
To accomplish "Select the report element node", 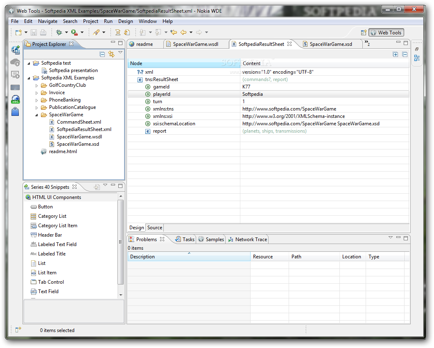I will click(x=159, y=131).
